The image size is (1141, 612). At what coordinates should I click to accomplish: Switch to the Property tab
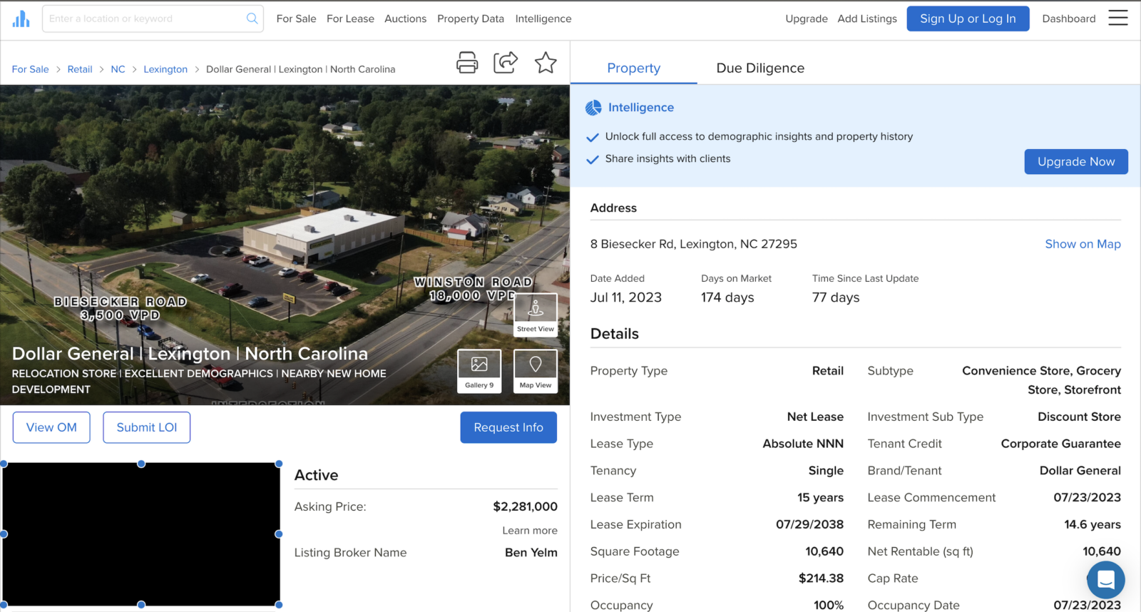(634, 68)
